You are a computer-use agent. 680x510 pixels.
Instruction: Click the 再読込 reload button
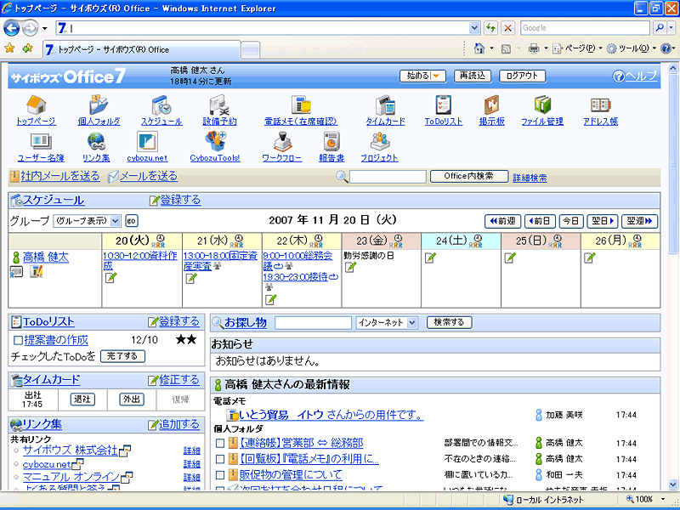click(473, 76)
